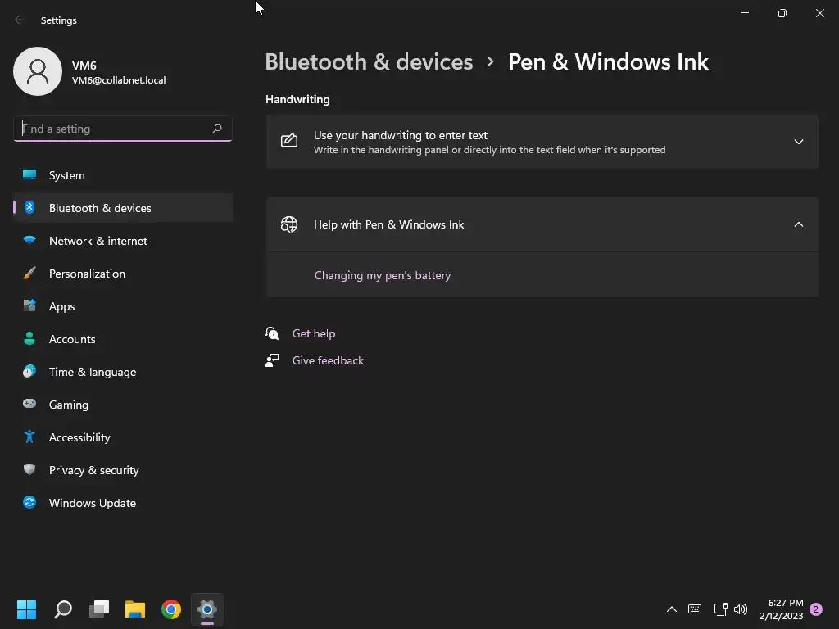The height and width of the screenshot is (629, 839).
Task: Click the VM6 user profile avatar
Action: coord(38,71)
